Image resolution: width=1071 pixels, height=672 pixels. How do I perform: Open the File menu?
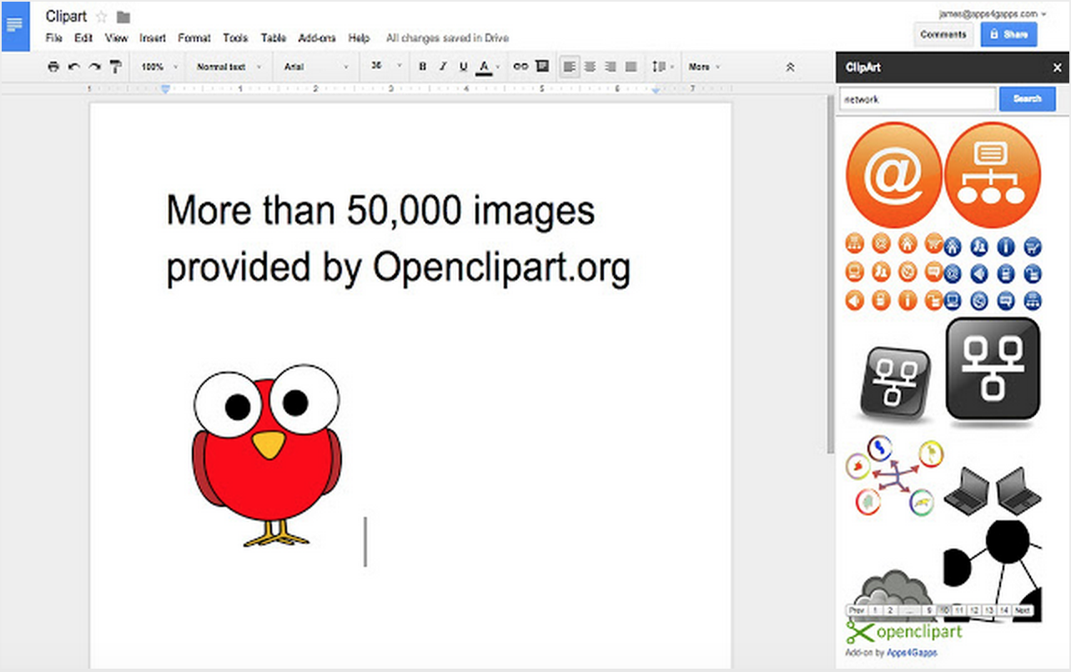54,38
